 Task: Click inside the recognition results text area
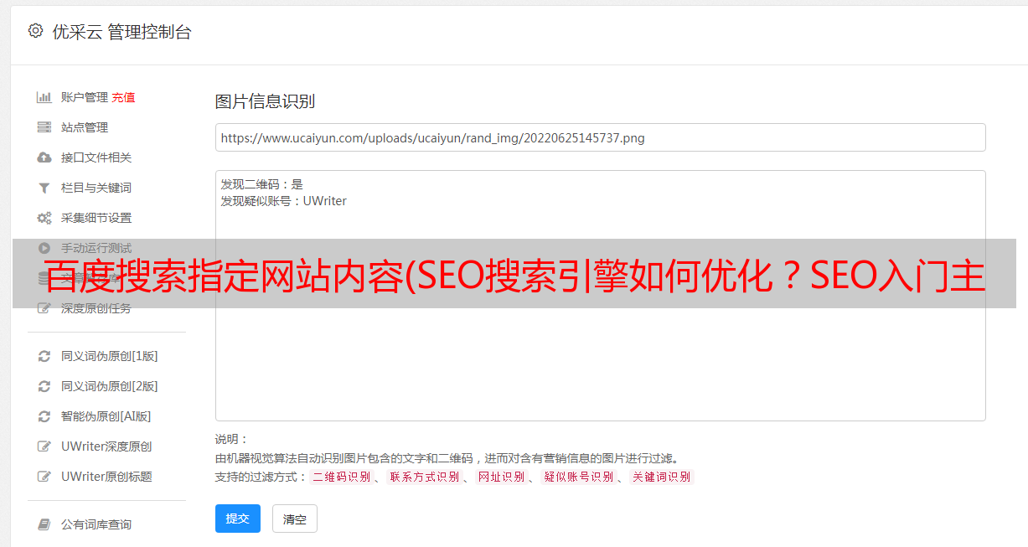(600, 296)
